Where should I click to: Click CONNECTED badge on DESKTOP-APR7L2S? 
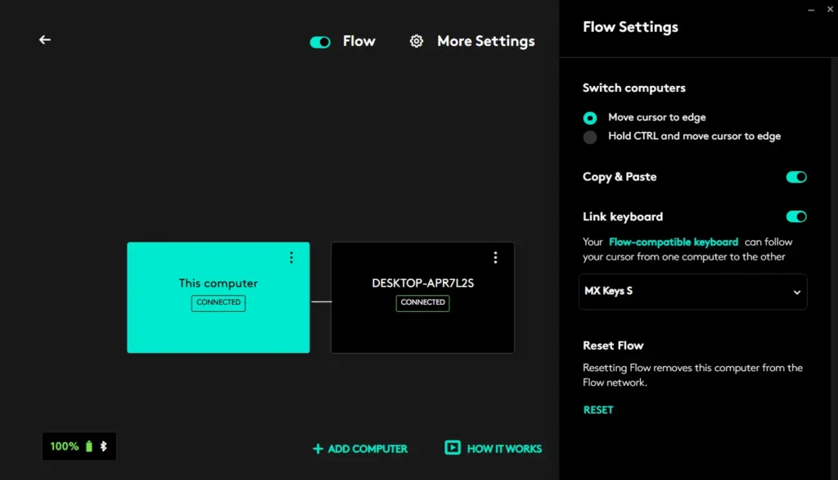[423, 303]
